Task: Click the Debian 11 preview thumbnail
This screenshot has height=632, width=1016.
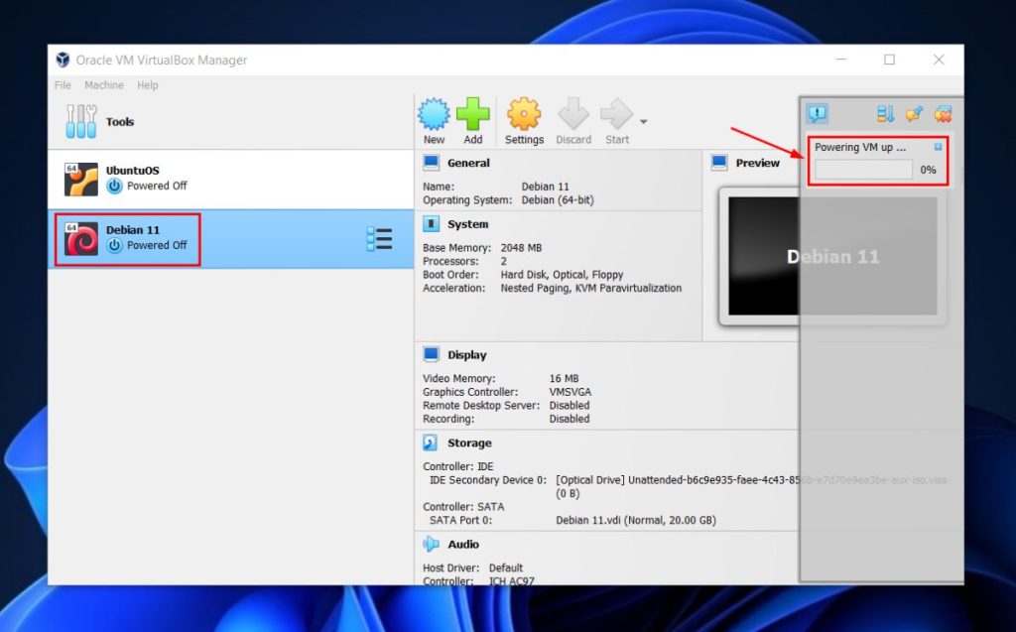Action: point(831,256)
